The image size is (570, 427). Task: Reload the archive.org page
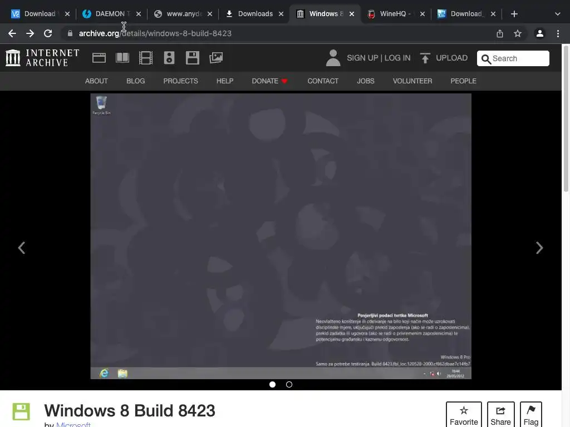pyautogui.click(x=48, y=33)
